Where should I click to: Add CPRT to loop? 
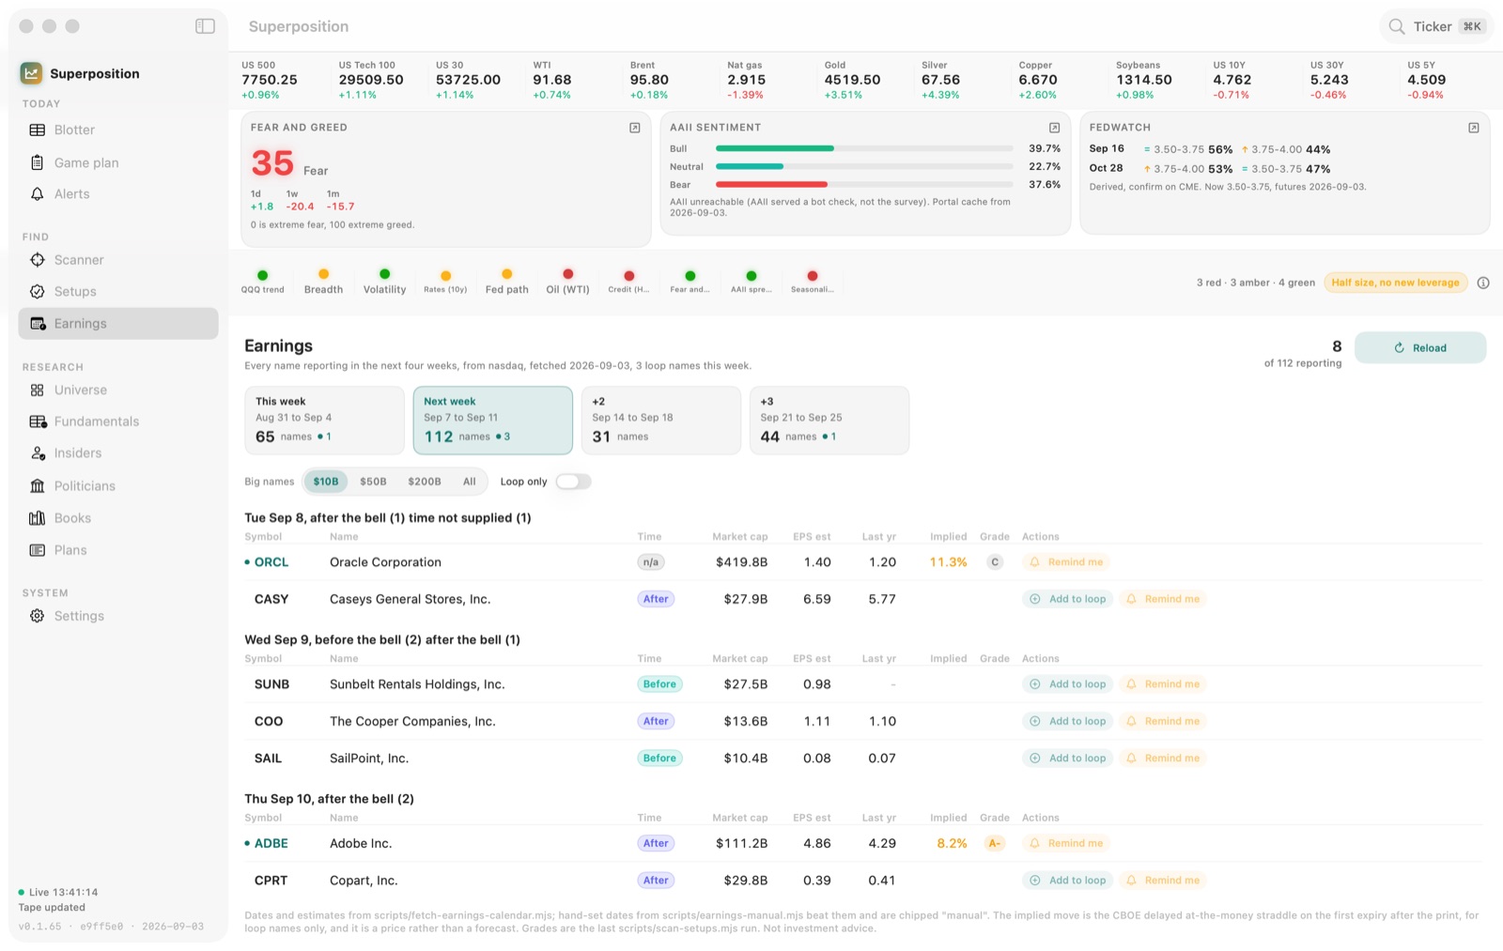[1068, 881]
